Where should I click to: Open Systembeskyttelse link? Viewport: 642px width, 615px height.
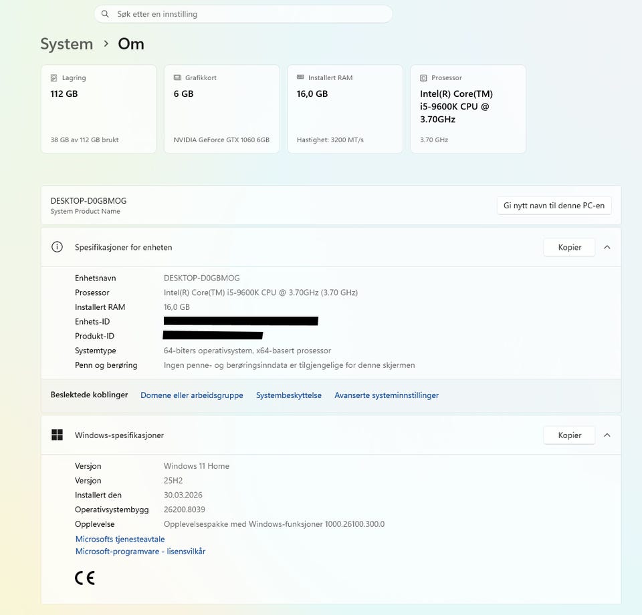(x=289, y=395)
